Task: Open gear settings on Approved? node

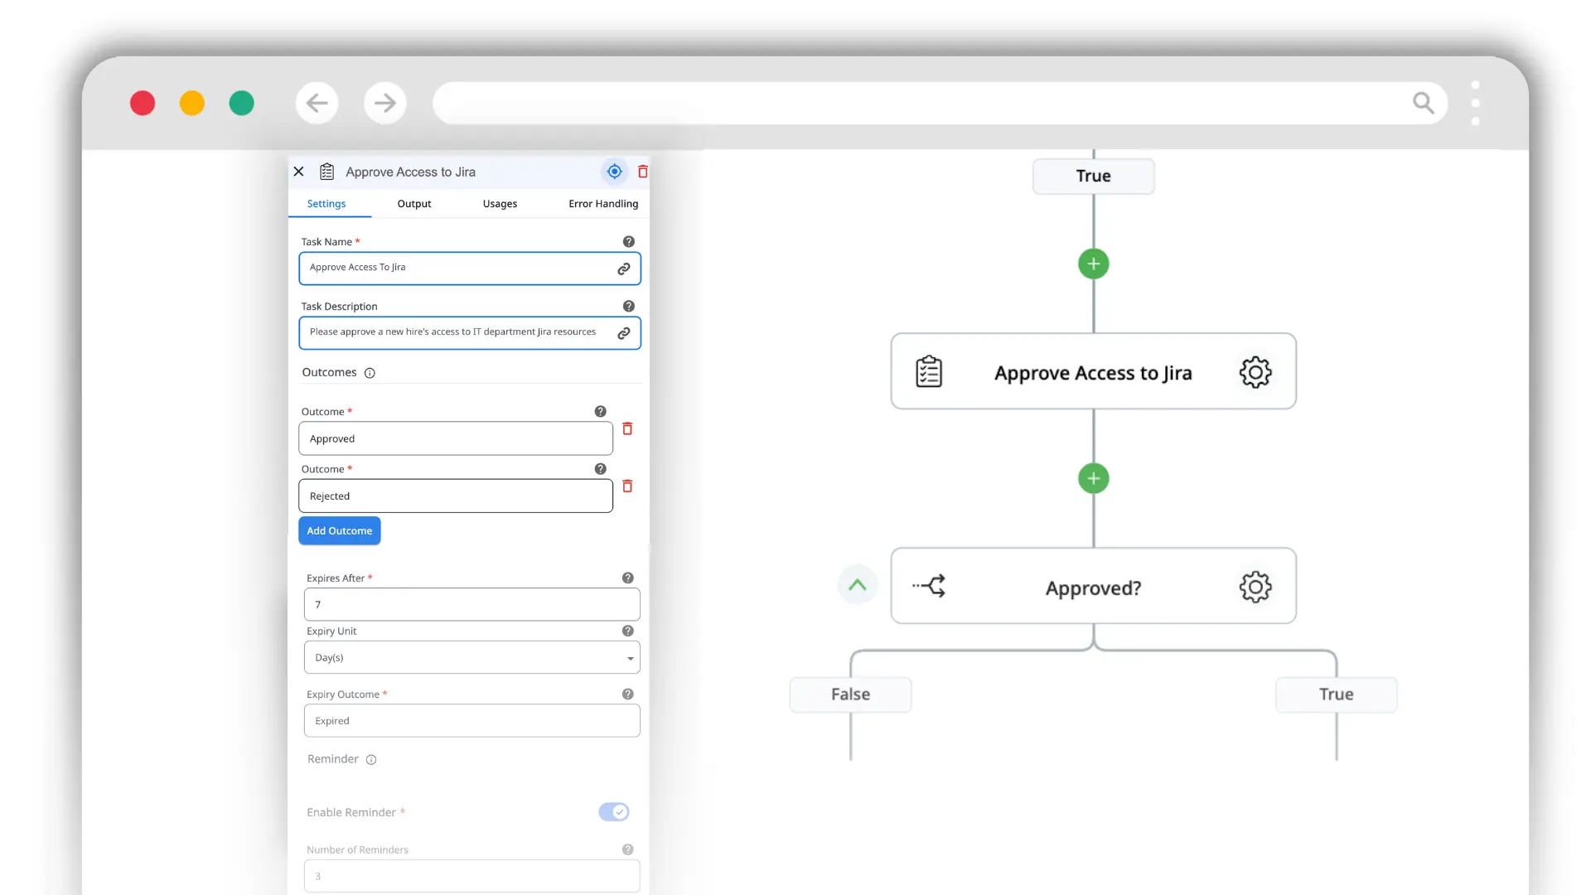Action: (1255, 587)
